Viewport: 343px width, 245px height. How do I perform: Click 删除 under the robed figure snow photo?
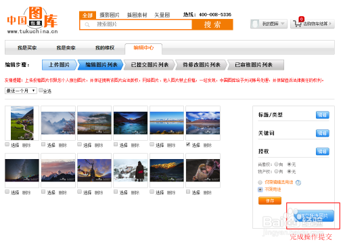pyautogui.click(x=135, y=193)
